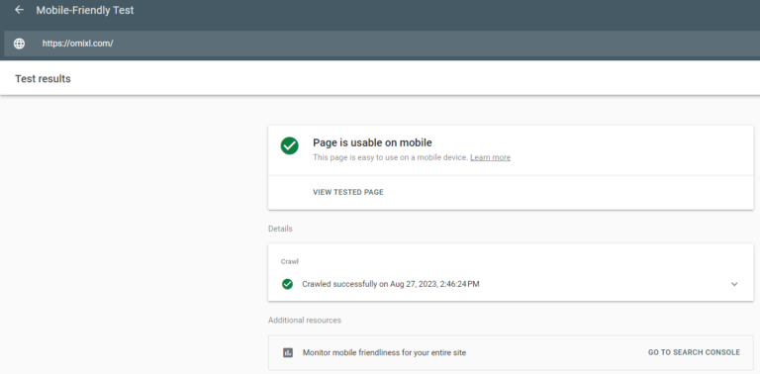Click the green checkmark beside Crawled successfully
The width and height of the screenshot is (760, 374).
tap(287, 284)
